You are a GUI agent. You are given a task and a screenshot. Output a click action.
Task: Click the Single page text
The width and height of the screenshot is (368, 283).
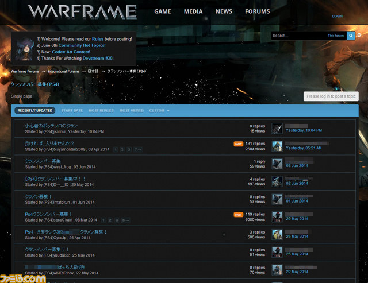click(x=21, y=96)
